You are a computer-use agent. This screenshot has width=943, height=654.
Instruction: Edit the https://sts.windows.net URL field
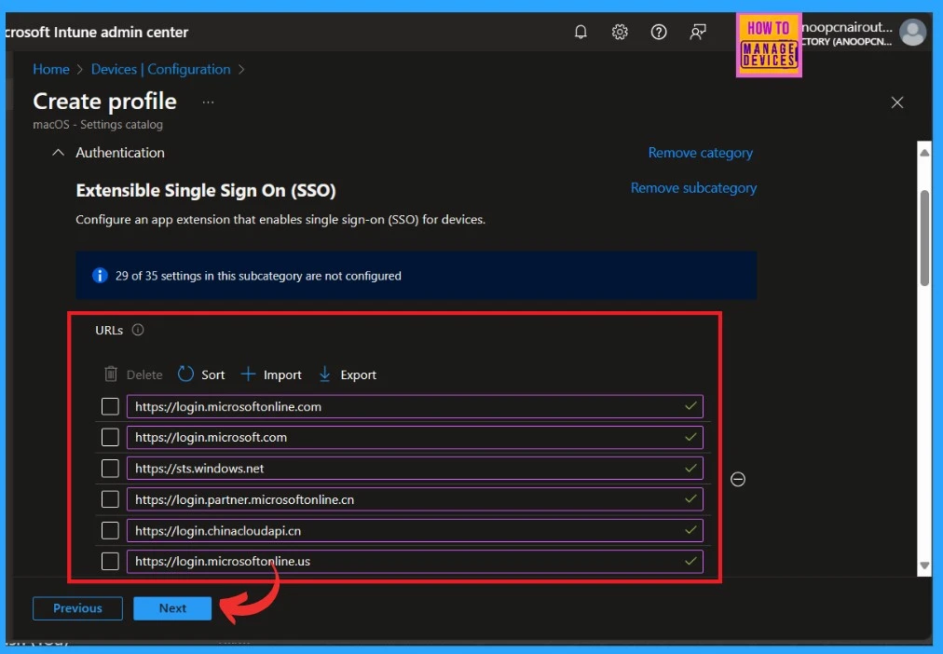pos(415,469)
